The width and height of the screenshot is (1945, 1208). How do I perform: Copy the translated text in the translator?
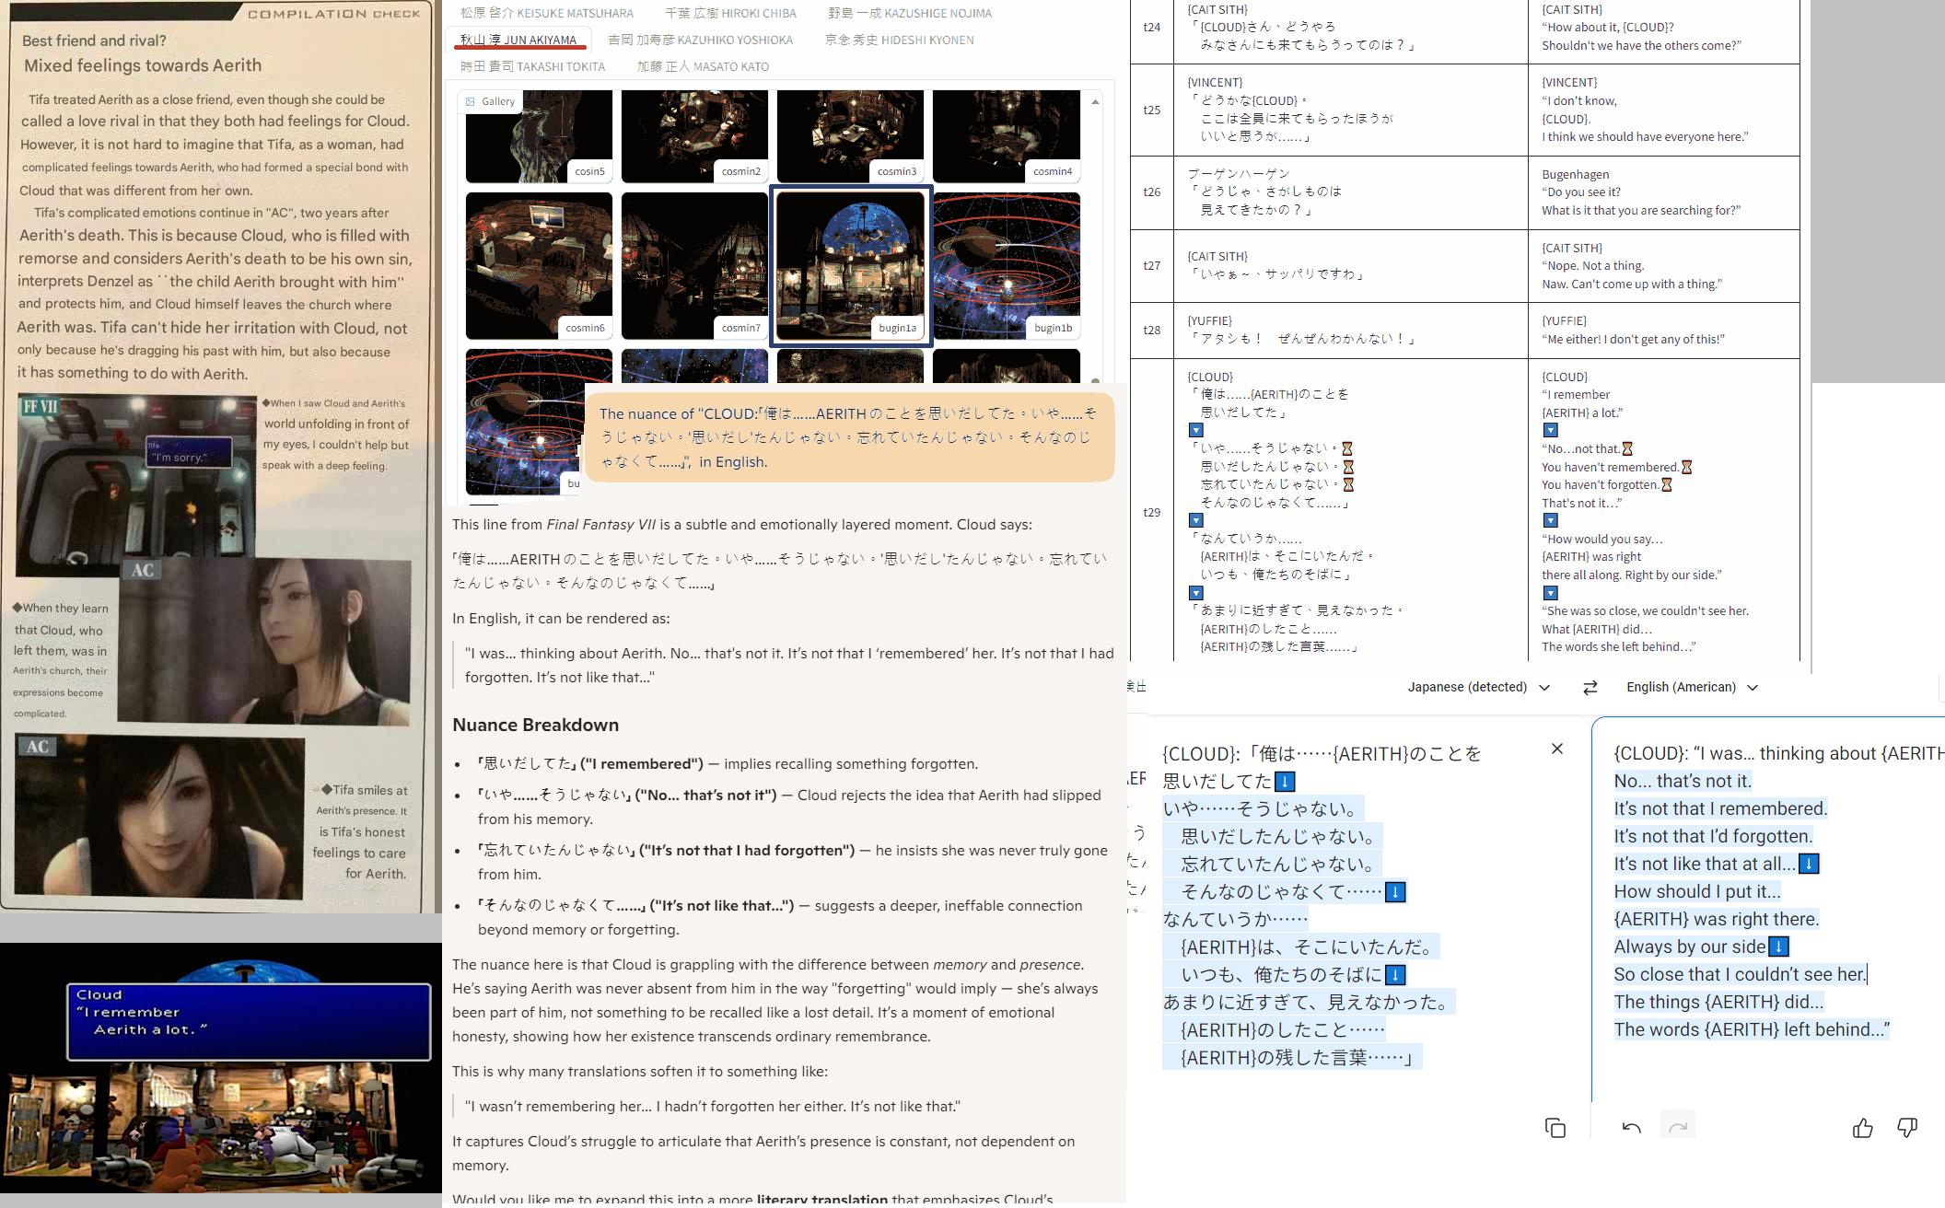coord(1555,1128)
